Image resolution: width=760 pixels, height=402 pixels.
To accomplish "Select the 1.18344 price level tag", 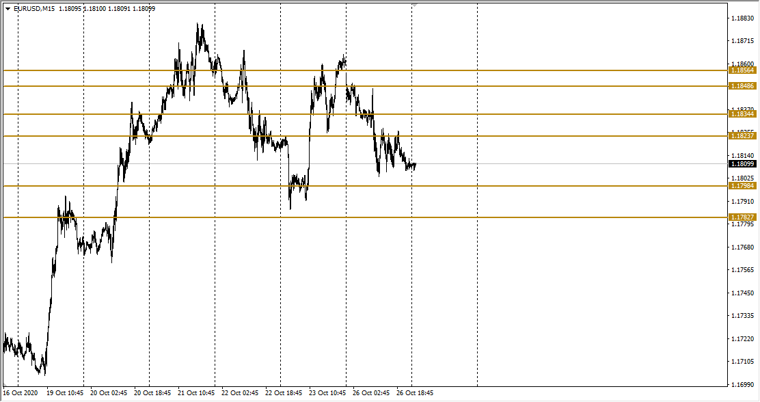I will point(742,114).
